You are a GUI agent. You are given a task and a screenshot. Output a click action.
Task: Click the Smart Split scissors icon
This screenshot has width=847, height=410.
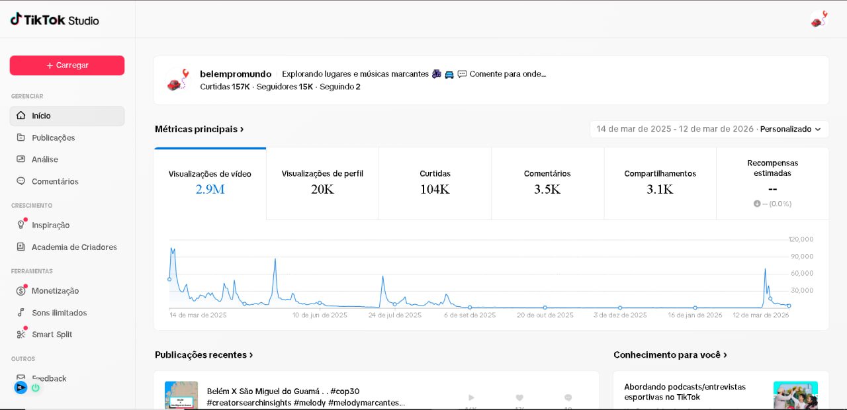(21, 335)
